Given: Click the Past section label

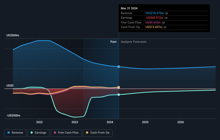Looking at the screenshot, I should [113, 42].
